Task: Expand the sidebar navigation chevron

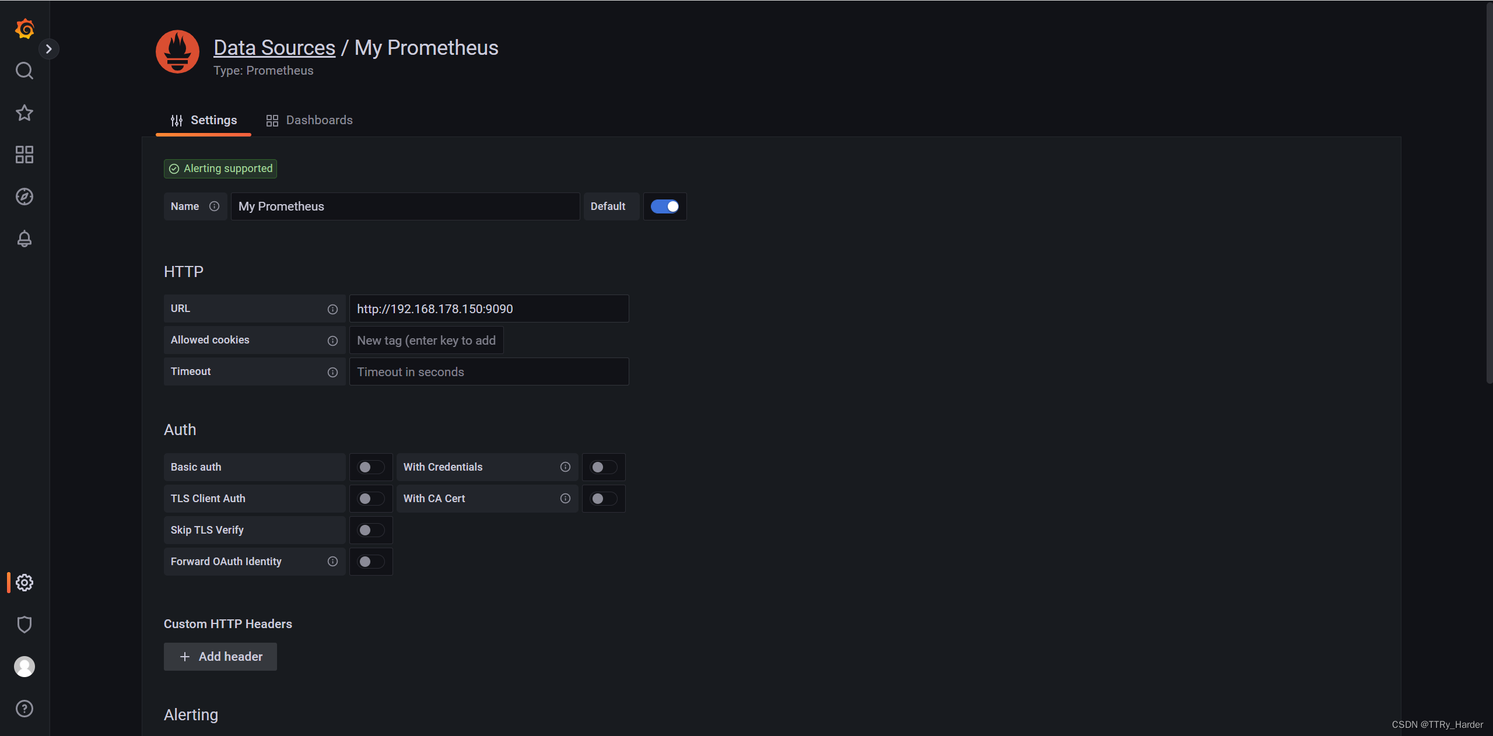Action: click(x=49, y=49)
